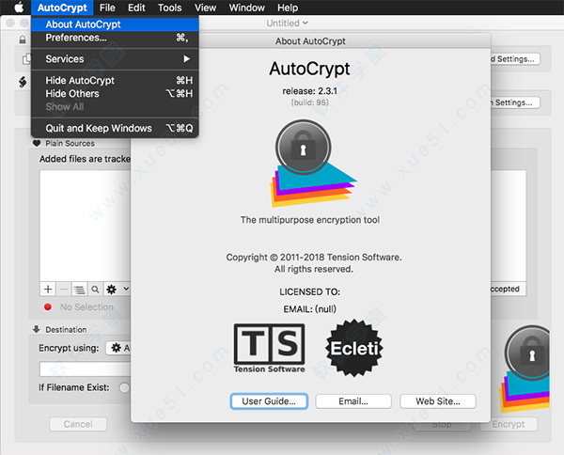
Task: Open the Help menu
Action: [288, 8]
